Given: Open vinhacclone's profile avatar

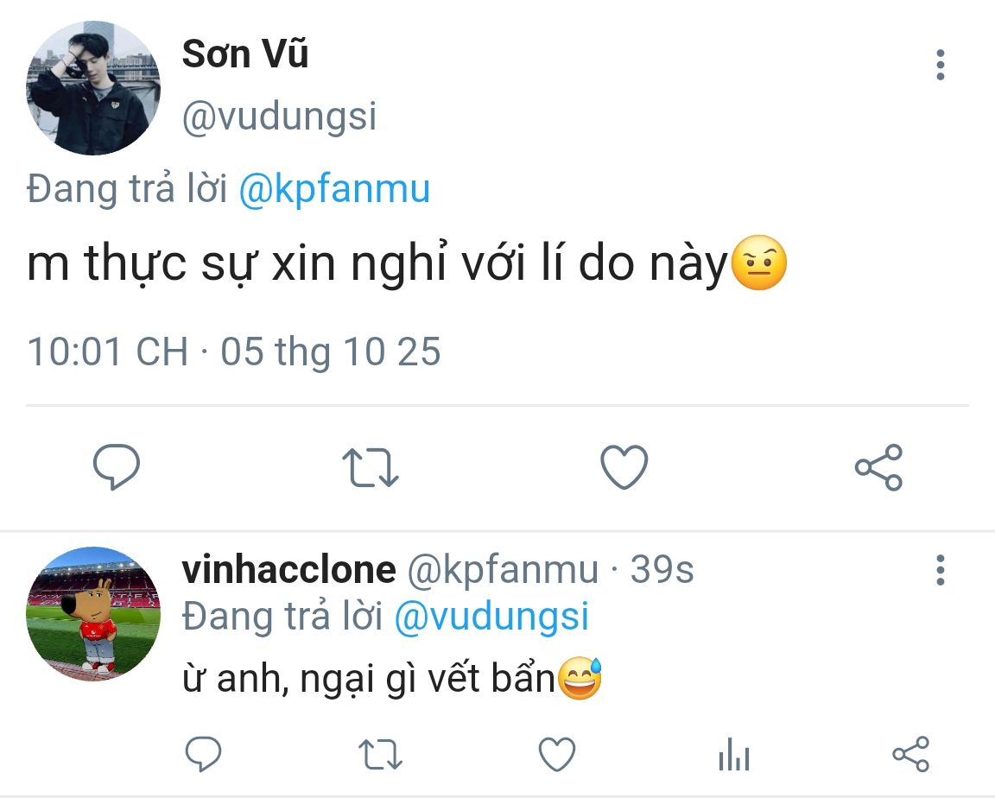Looking at the screenshot, I should pos(93,613).
